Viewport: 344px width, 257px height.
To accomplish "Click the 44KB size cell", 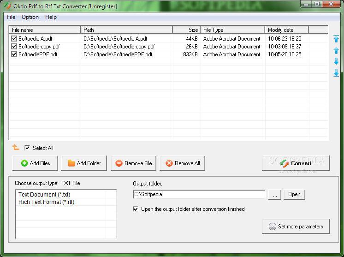I will [x=192, y=39].
